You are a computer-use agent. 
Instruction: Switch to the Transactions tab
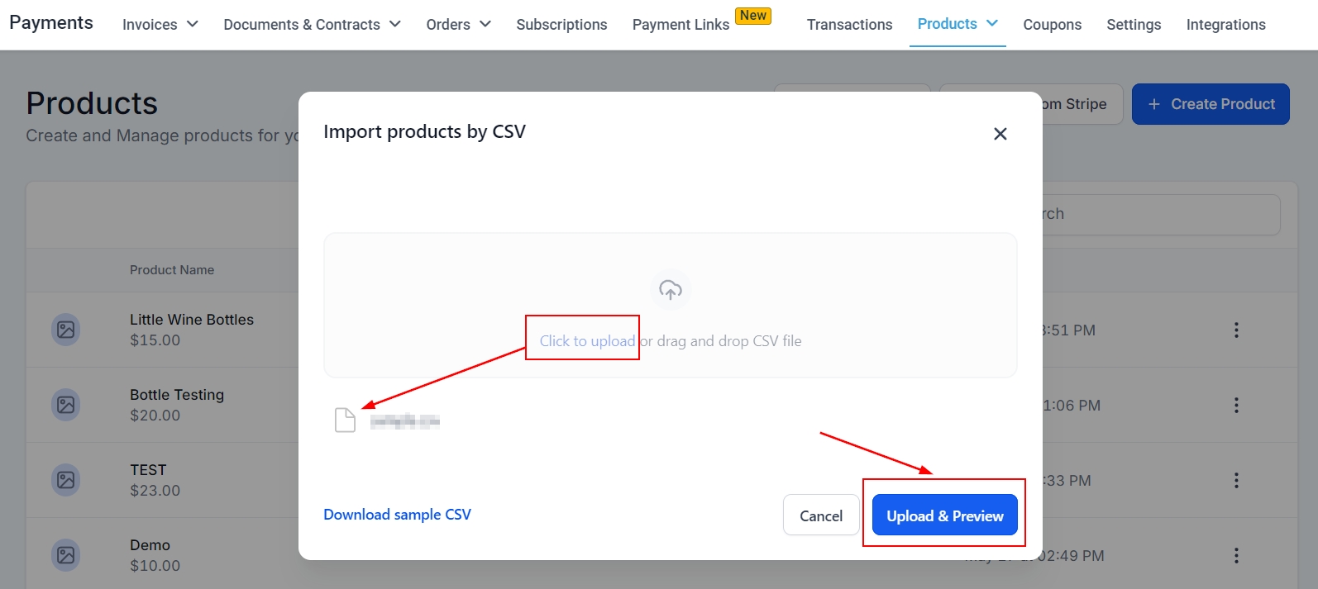coord(849,25)
